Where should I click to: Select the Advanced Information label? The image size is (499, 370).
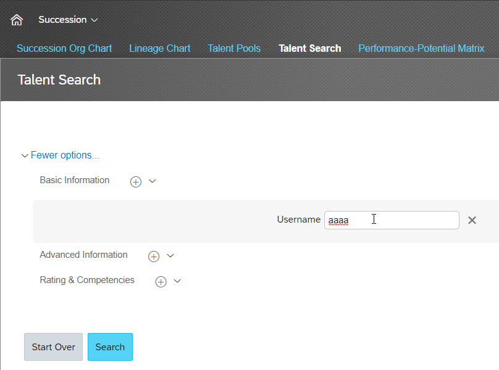(83, 255)
